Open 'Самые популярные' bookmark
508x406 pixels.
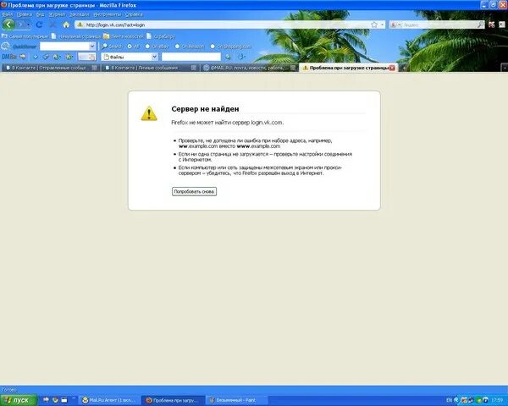click(25, 36)
